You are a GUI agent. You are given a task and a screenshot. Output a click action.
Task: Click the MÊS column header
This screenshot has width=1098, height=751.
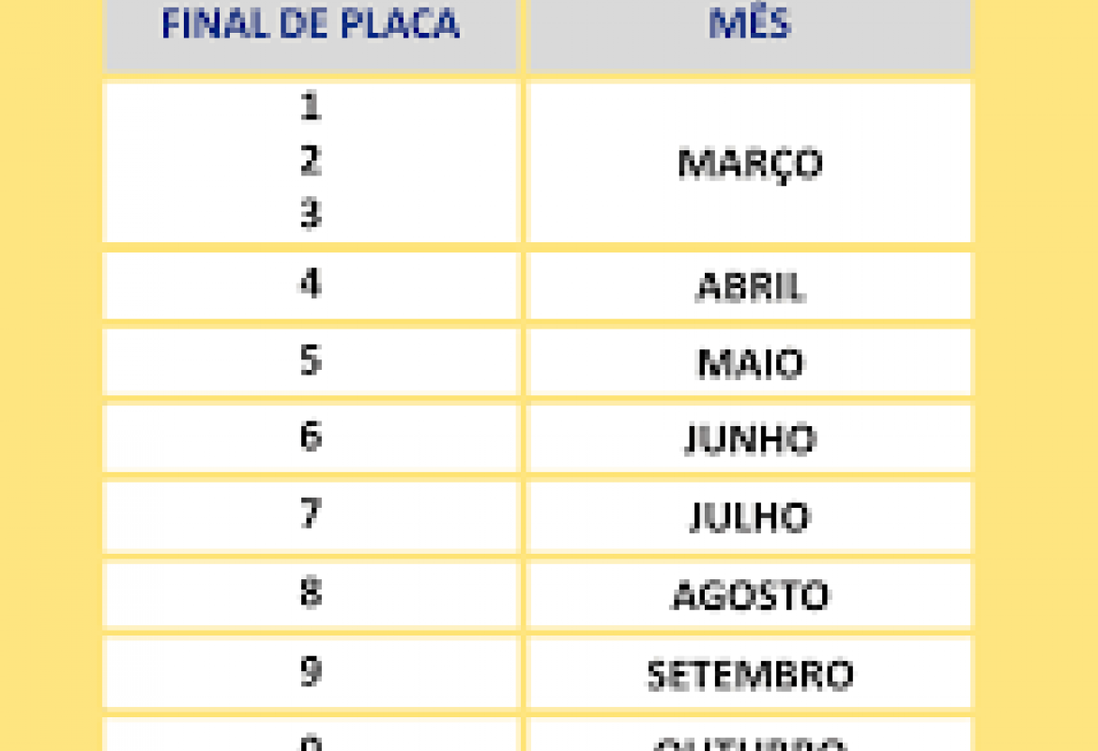click(x=750, y=26)
